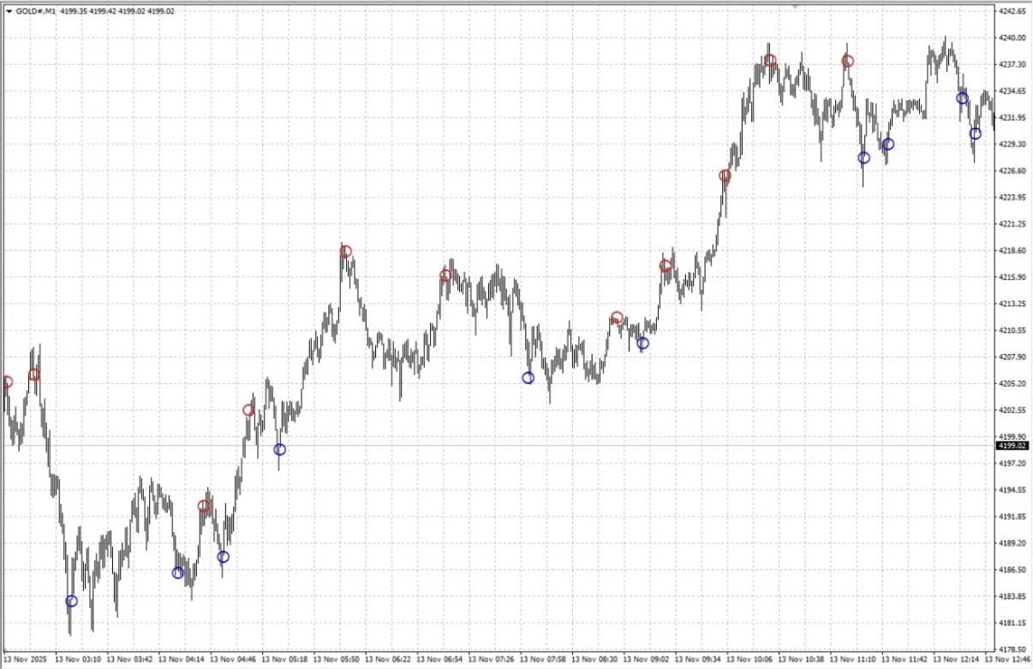1033x669 pixels.
Task: Select the 13 Nov 03:10 time label
Action: [78, 660]
